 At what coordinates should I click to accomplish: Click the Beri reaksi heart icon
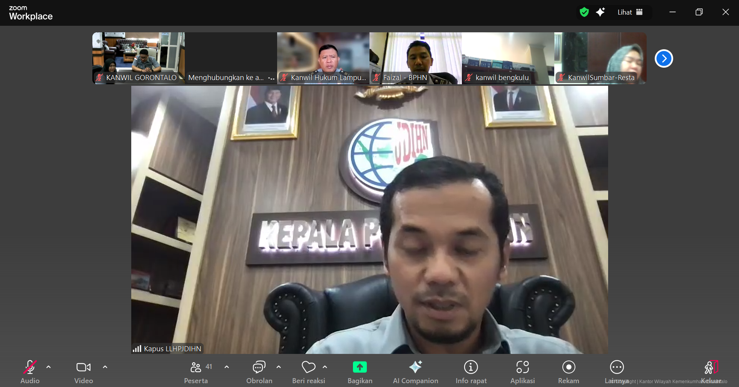point(308,368)
